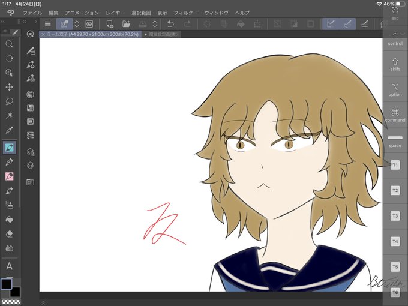This screenshot has height=306, width=408.
Task: Toggle Snap to Grid
Action: [x=365, y=24]
